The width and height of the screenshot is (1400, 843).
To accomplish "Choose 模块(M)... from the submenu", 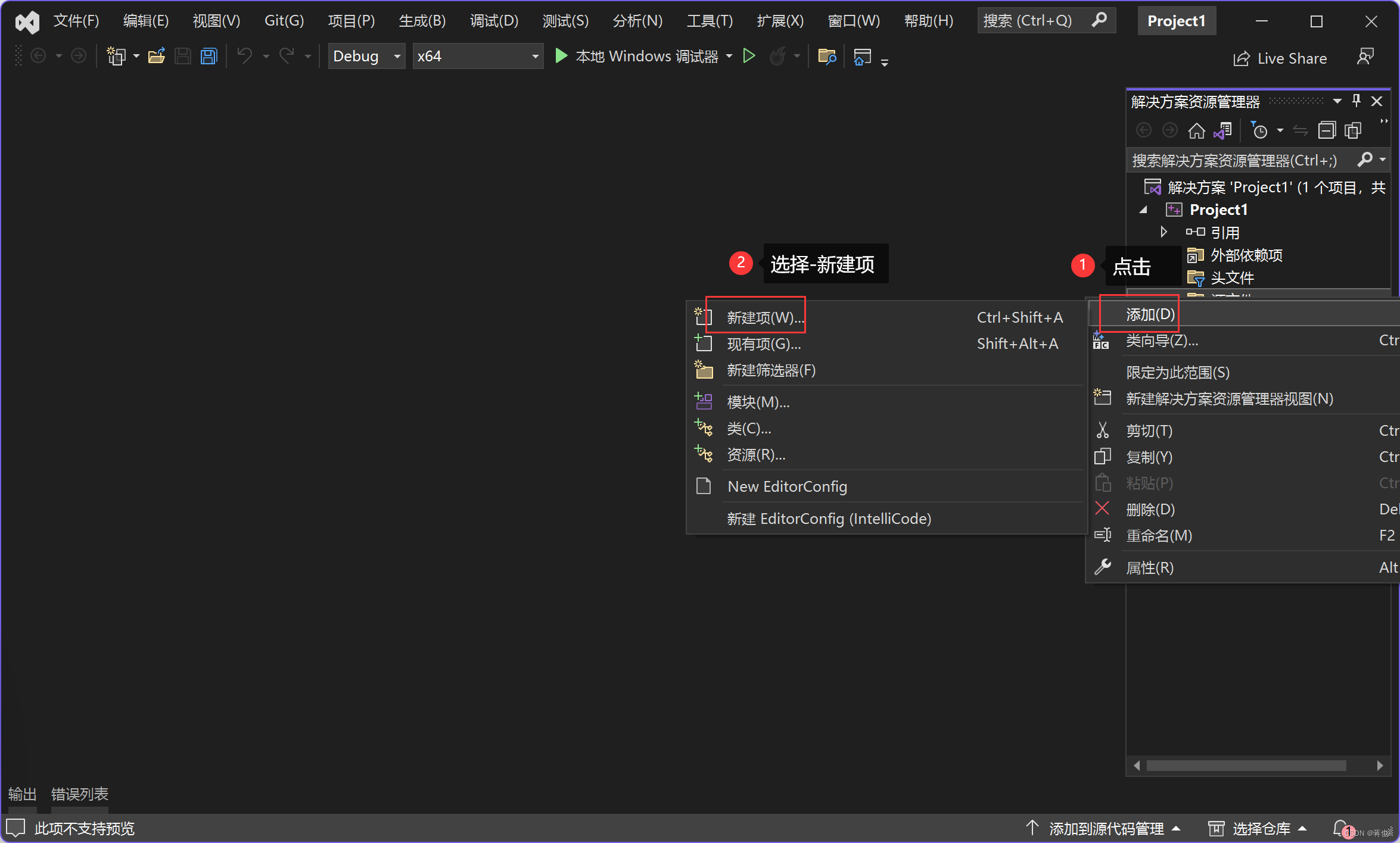I will point(886,402).
